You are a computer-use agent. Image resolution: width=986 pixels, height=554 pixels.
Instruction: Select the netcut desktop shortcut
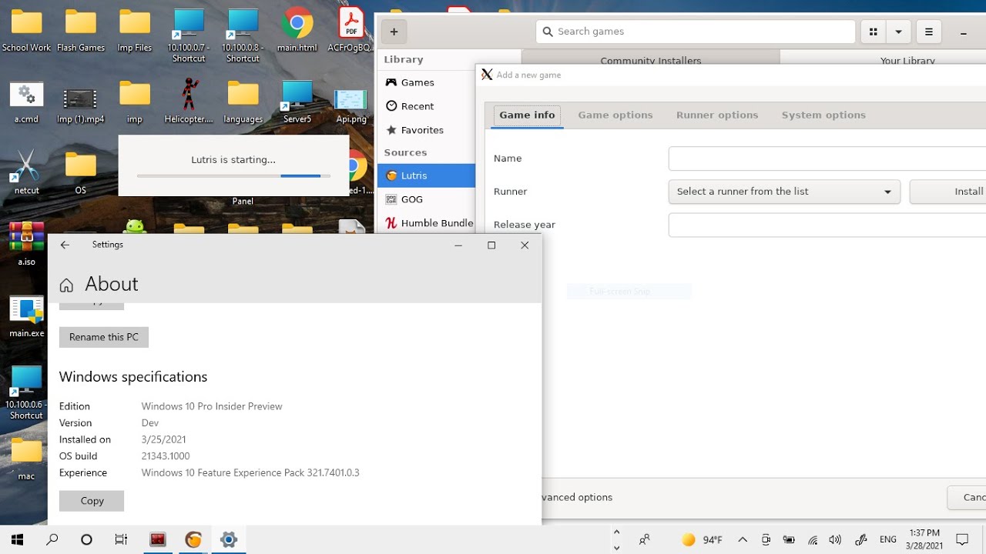pyautogui.click(x=26, y=172)
